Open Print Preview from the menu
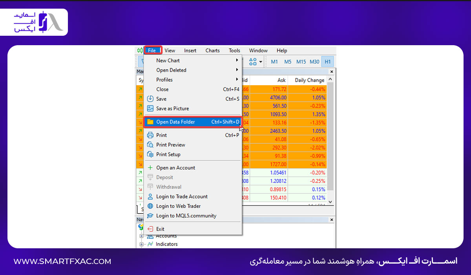Viewport: 471px width, 275px height. click(193, 145)
